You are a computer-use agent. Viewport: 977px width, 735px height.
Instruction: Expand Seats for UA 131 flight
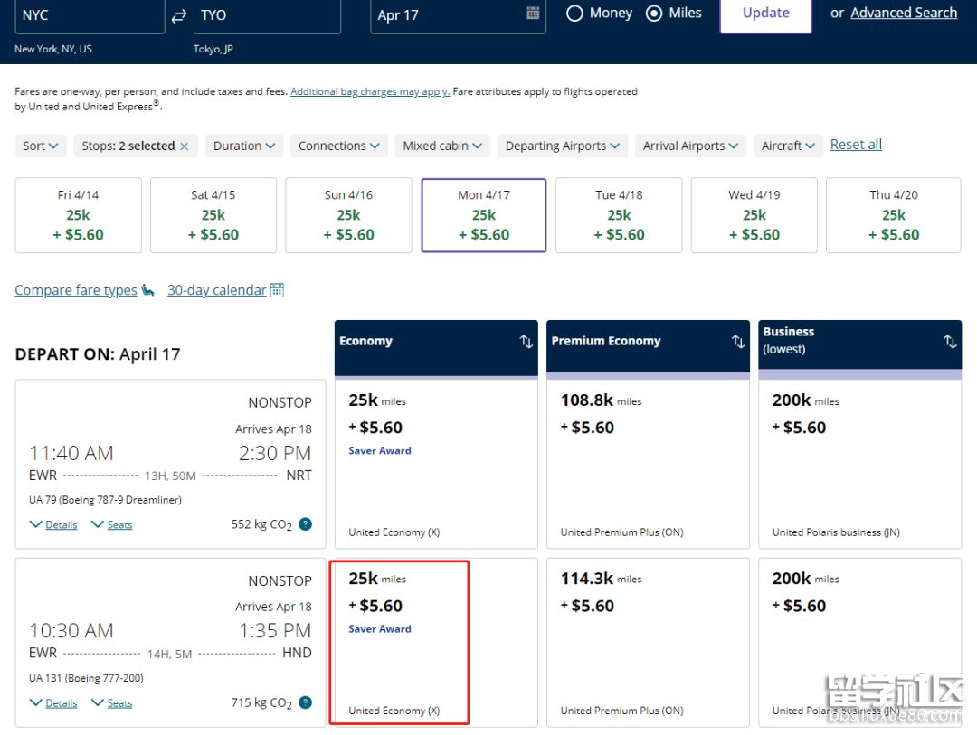pos(112,703)
